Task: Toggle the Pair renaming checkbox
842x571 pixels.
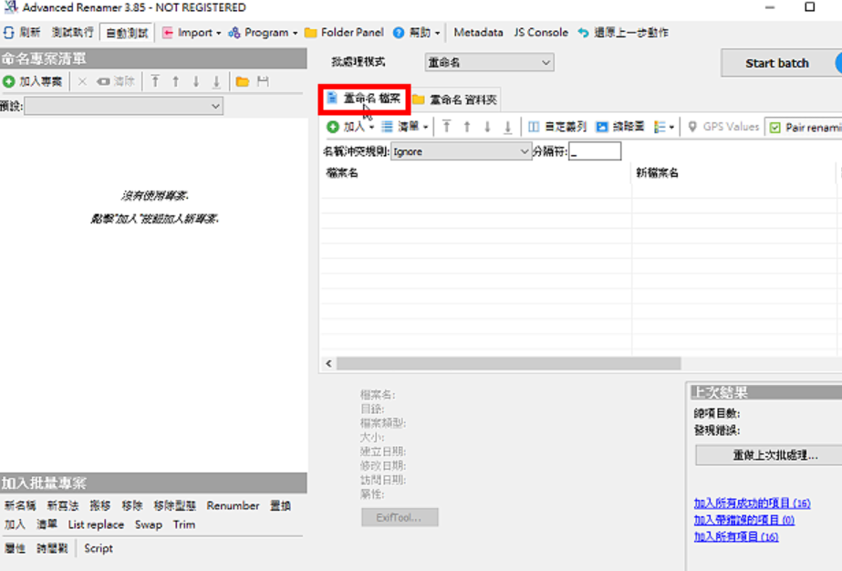Action: coord(774,128)
